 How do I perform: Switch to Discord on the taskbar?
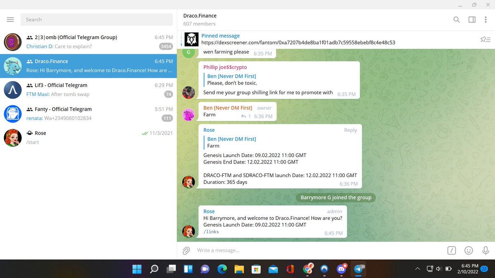[342, 269]
